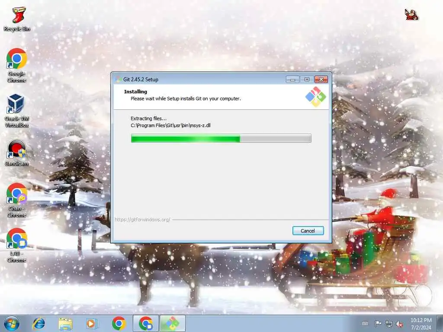Open the Windows Start menu orb
Screen dimensions: 443x332
[12, 323]
